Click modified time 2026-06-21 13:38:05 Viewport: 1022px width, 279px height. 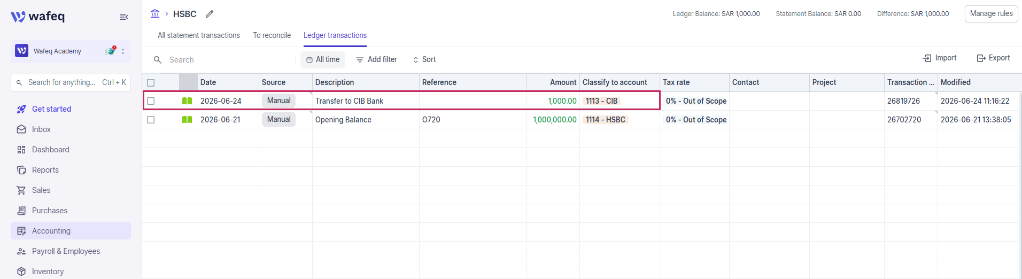(975, 120)
